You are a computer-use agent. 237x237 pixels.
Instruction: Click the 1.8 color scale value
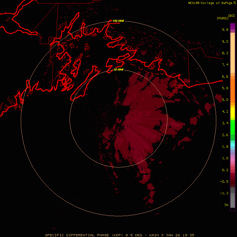click(x=225, y=147)
